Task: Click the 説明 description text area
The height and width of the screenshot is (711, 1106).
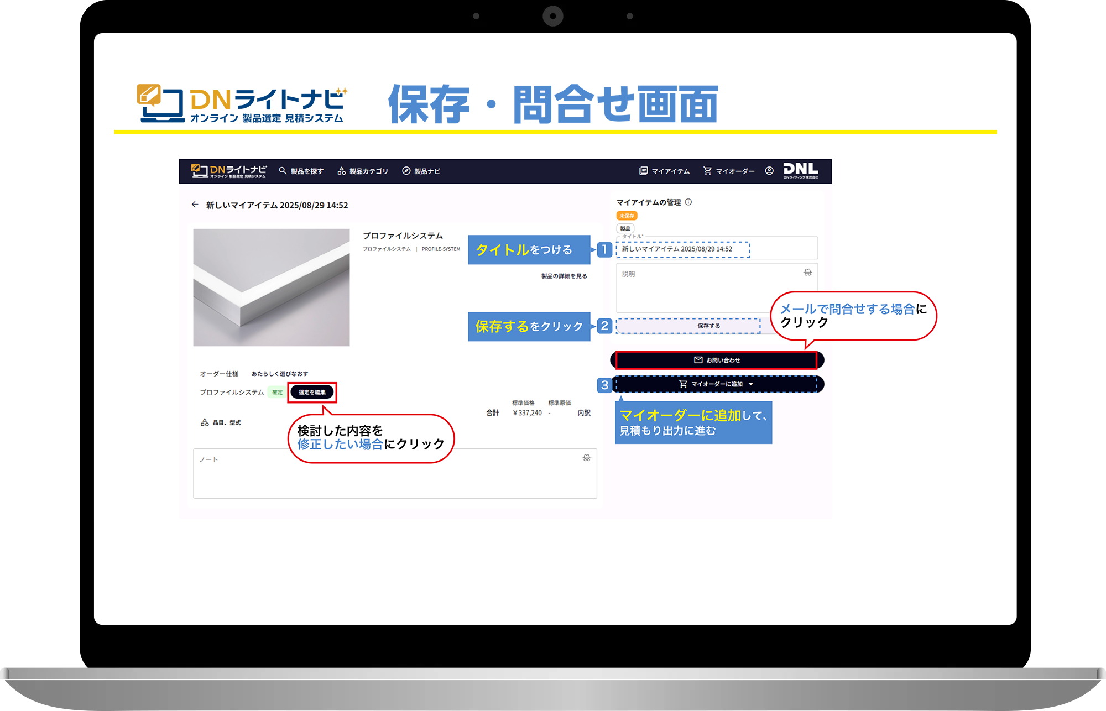Action: 717,288
